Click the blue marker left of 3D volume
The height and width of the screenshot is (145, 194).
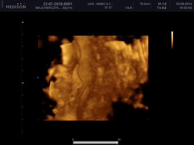pos(38,78)
